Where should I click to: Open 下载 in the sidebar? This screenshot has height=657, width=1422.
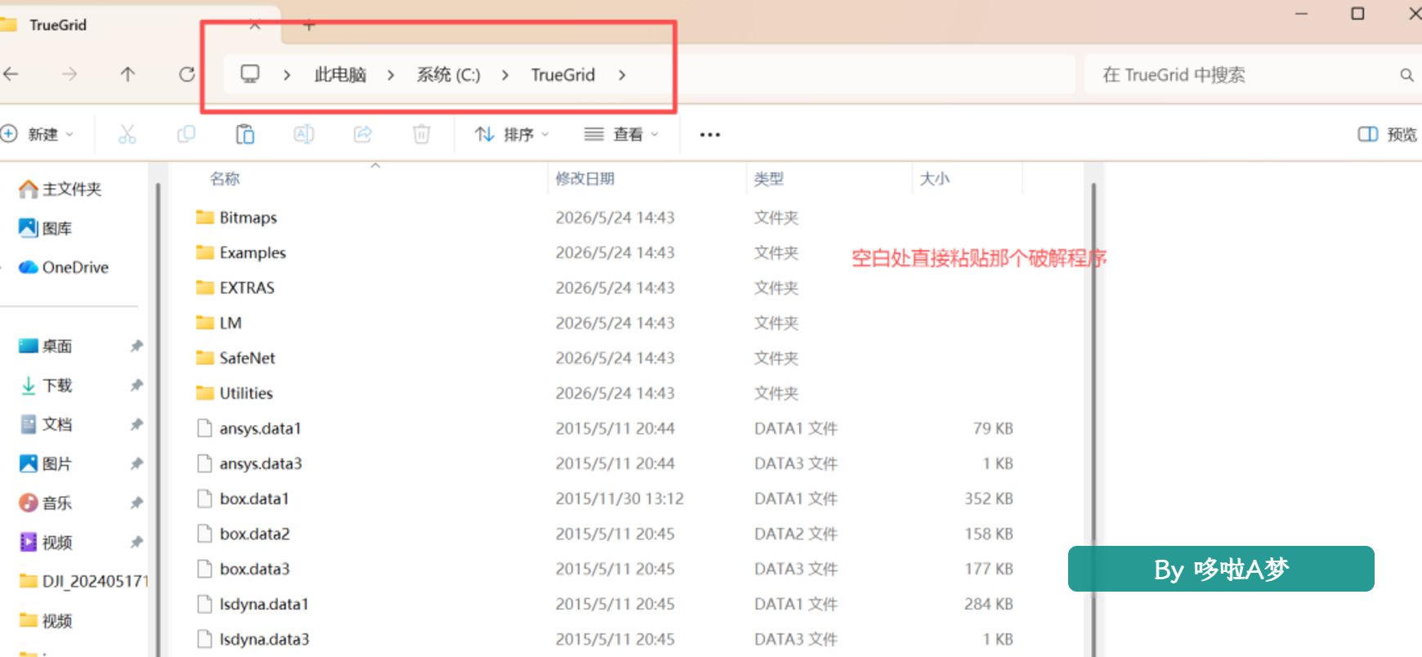click(x=46, y=385)
